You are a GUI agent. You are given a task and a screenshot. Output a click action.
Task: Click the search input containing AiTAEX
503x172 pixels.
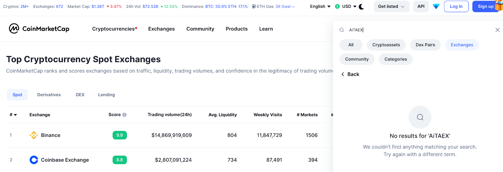[x=420, y=30]
